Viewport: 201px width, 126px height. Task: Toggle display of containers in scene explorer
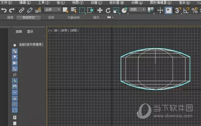(15, 98)
